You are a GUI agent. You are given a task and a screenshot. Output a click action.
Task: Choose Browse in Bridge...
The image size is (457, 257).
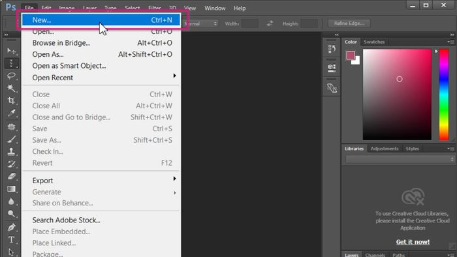pyautogui.click(x=101, y=43)
